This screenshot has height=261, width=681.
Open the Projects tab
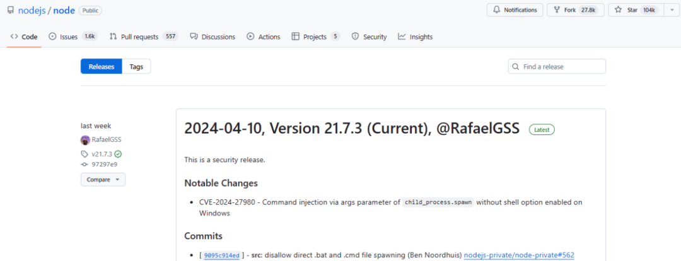tap(316, 37)
